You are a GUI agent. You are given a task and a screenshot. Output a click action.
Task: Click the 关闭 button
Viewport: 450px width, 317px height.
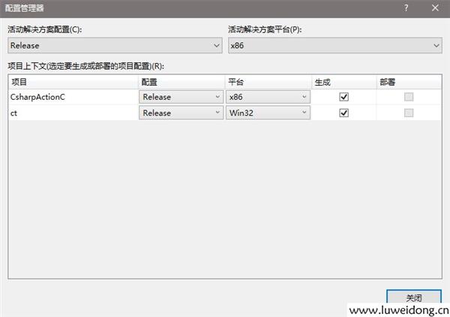(412, 297)
